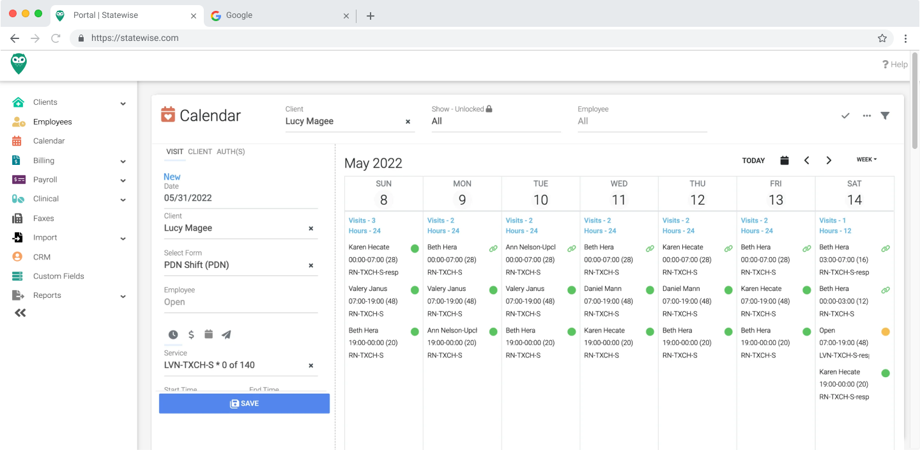Screen dimensions: 920x450
Task: Click the Billing sidebar icon
Action: (x=17, y=160)
